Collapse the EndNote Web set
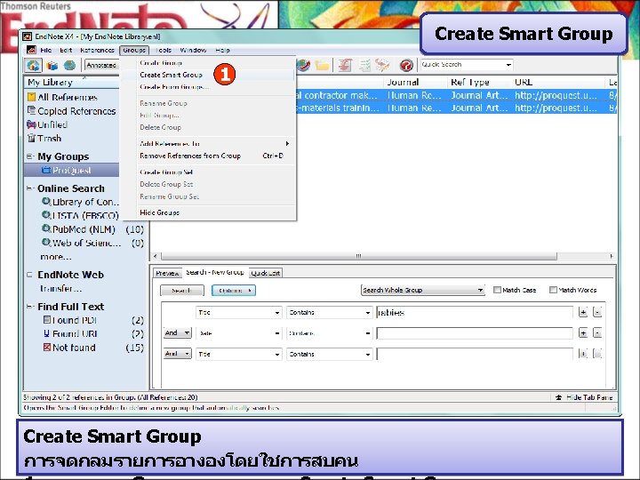640x480 pixels. 30,275
